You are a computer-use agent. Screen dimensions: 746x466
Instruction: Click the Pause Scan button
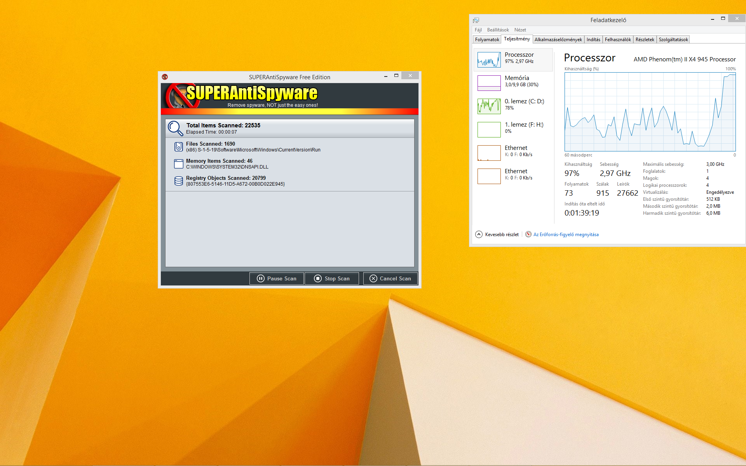(277, 278)
